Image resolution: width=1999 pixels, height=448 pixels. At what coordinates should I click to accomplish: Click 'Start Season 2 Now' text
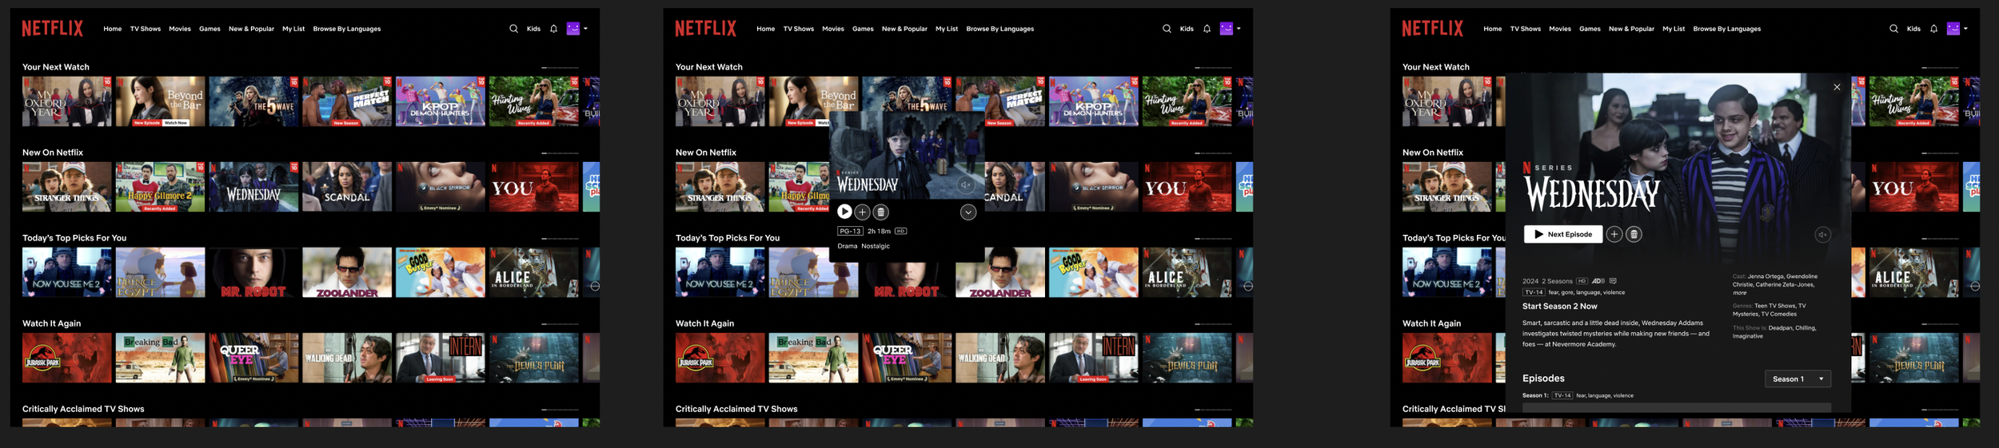1559,307
